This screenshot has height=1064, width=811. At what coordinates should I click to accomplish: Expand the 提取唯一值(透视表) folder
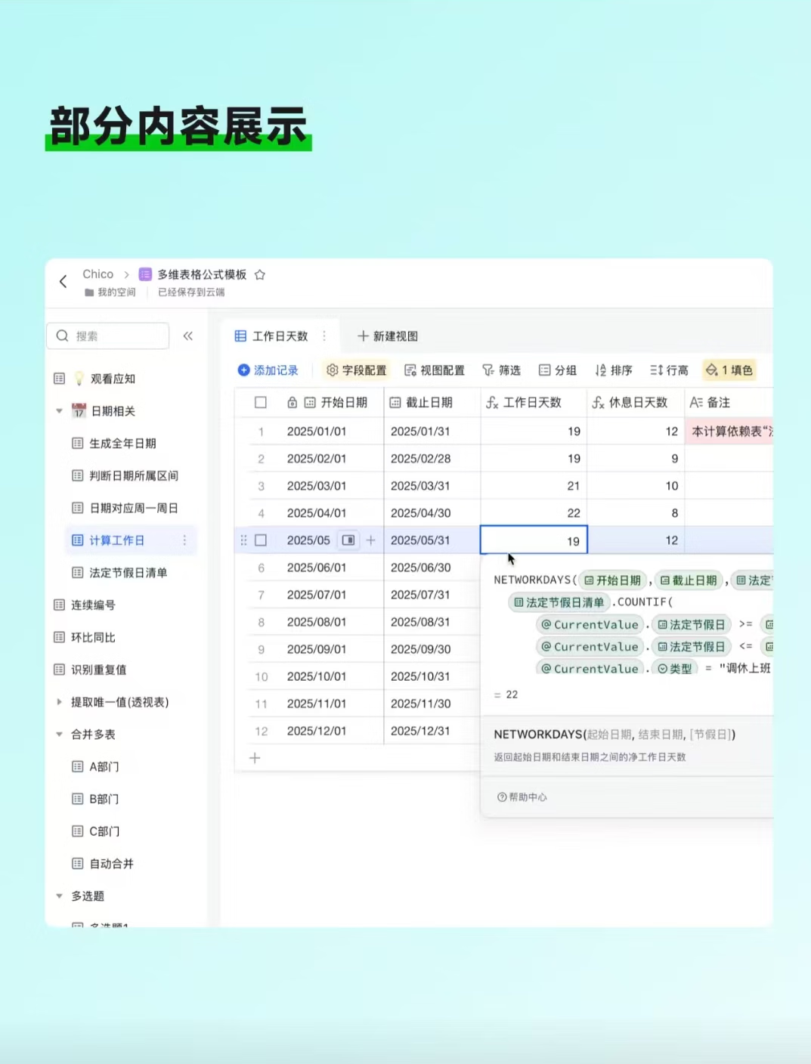click(x=60, y=702)
